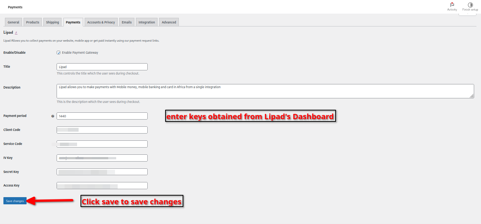Click into the Description textarea

pos(265,91)
